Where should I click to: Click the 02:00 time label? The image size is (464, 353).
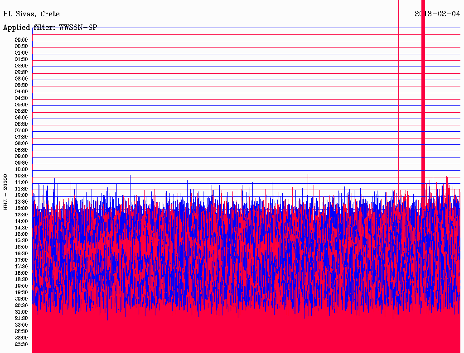pyautogui.click(x=21, y=66)
